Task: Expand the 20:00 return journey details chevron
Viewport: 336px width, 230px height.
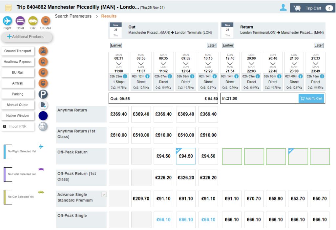Action: [x=251, y=64]
